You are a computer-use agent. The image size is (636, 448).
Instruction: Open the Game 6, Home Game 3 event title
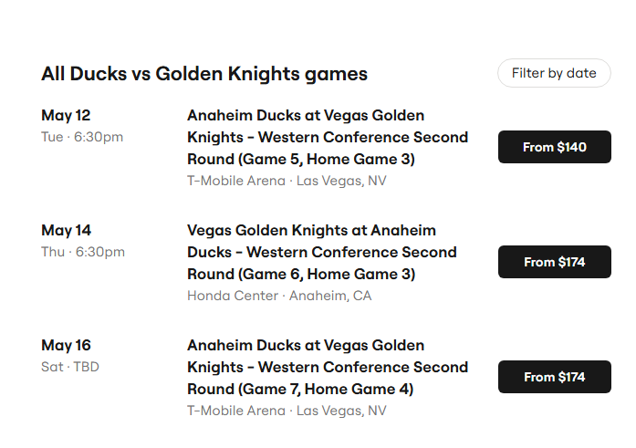[322, 252]
